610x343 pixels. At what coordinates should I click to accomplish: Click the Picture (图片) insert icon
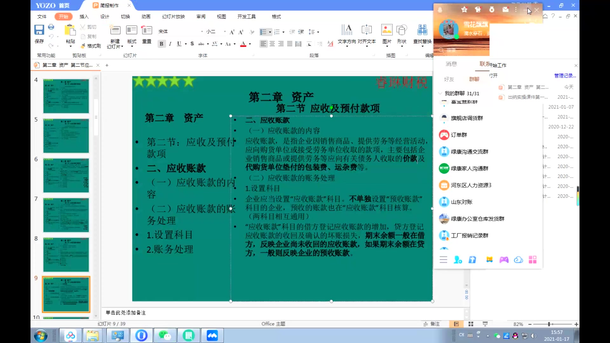(387, 30)
